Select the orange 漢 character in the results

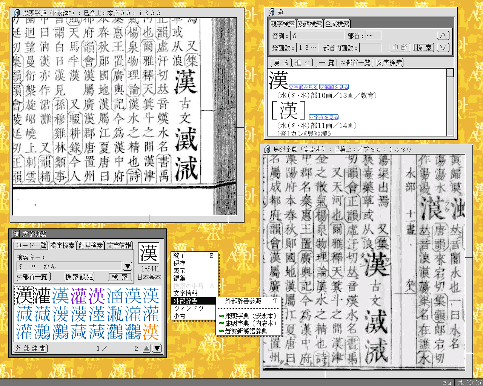point(151,332)
